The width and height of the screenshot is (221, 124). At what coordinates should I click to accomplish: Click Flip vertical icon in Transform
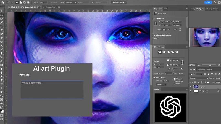click(x=180, y=29)
